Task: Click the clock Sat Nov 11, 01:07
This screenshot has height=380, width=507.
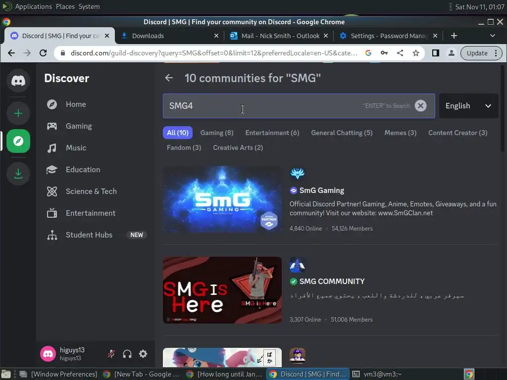Action: click(x=479, y=7)
